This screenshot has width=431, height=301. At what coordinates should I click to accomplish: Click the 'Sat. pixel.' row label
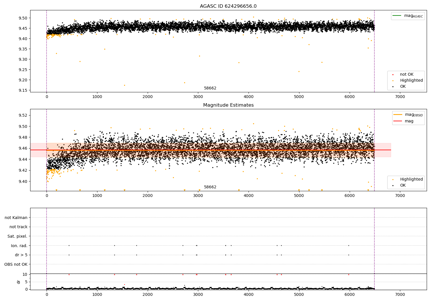pos(18,236)
